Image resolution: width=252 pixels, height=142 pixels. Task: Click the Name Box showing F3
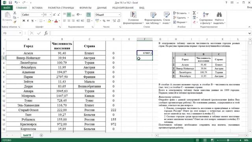pyautogui.click(x=12, y=33)
